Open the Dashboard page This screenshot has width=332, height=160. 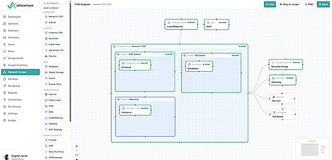tap(21, 17)
